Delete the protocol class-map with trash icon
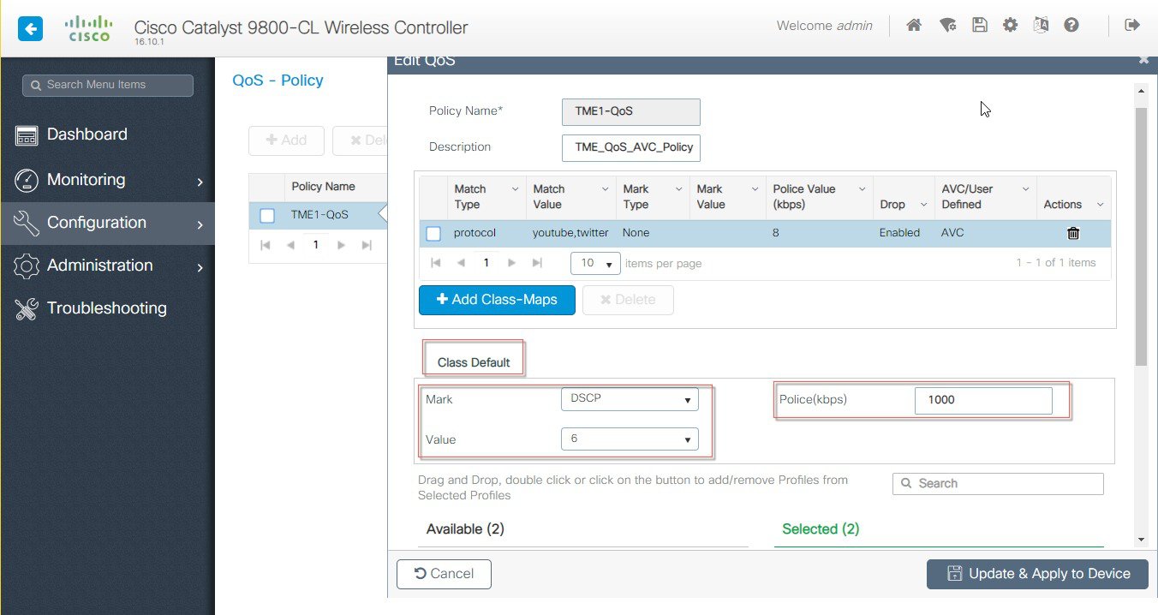The image size is (1158, 615). coord(1073,233)
